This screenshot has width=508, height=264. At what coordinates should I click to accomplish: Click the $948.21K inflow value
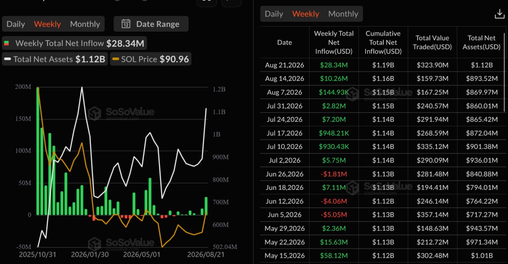pyautogui.click(x=334, y=133)
